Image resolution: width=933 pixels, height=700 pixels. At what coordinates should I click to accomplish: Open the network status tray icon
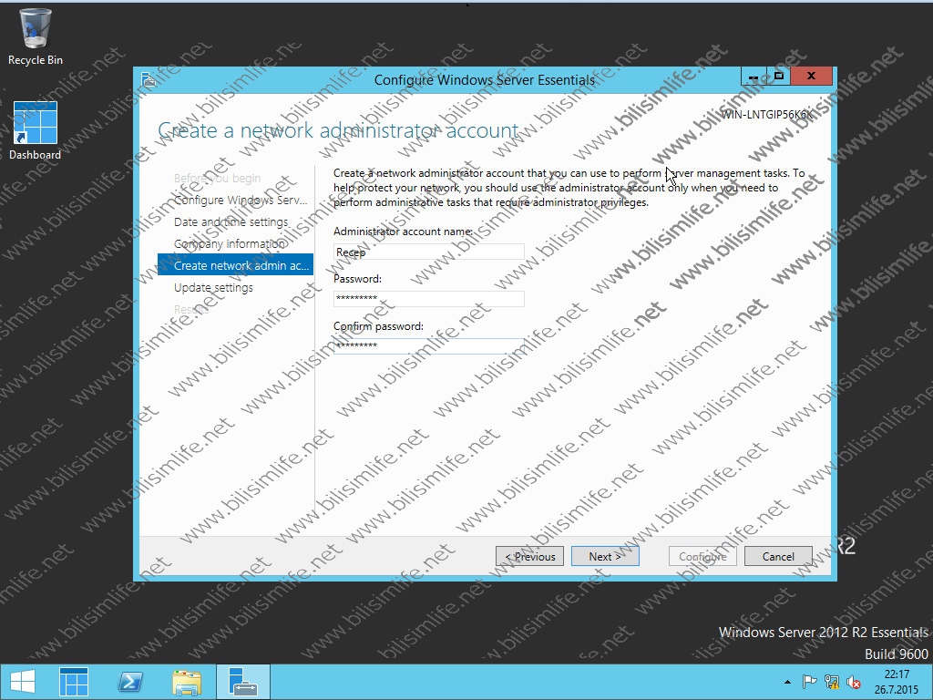[x=832, y=682]
